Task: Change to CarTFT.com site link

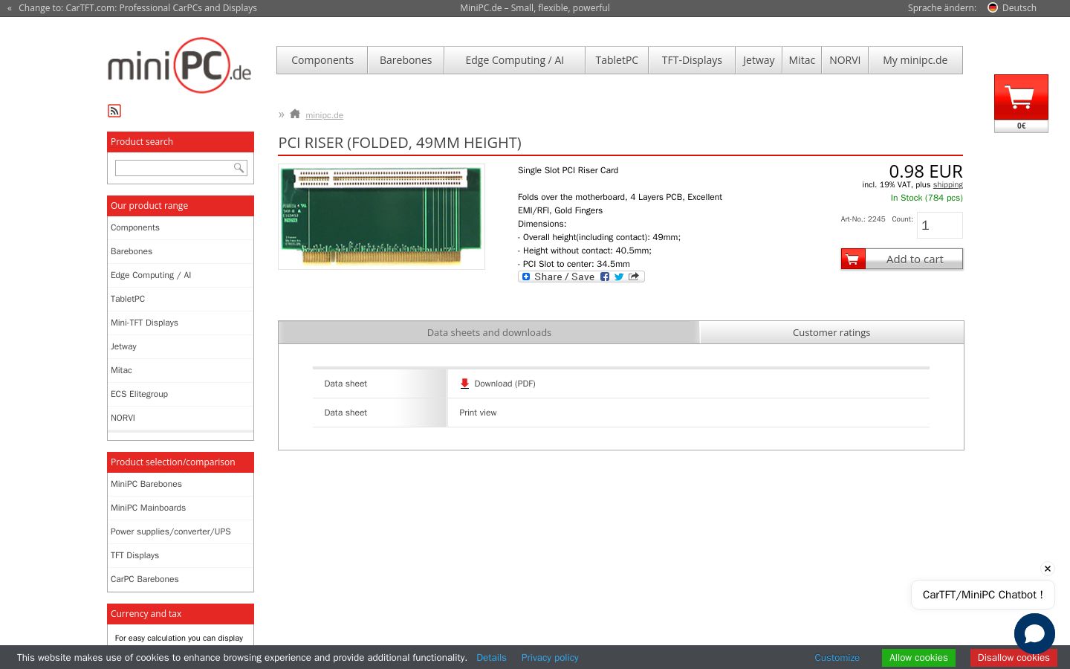Action: (x=137, y=7)
